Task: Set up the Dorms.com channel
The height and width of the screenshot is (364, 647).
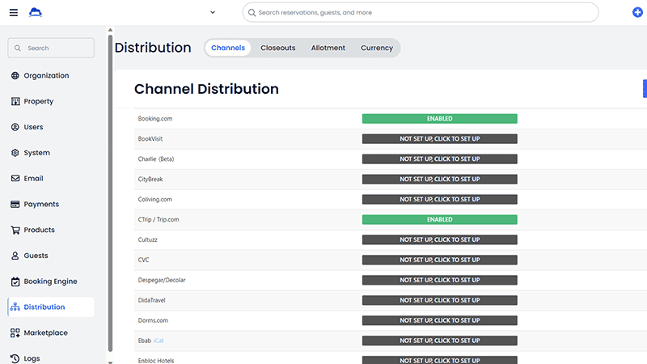Action: (x=439, y=320)
